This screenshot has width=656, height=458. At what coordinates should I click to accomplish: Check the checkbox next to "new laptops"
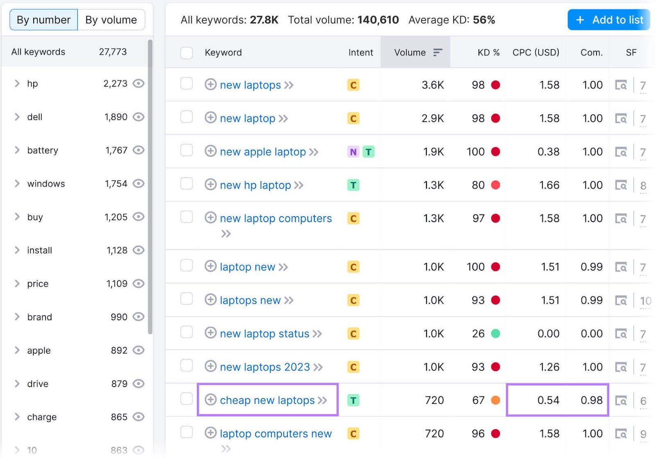(x=187, y=84)
